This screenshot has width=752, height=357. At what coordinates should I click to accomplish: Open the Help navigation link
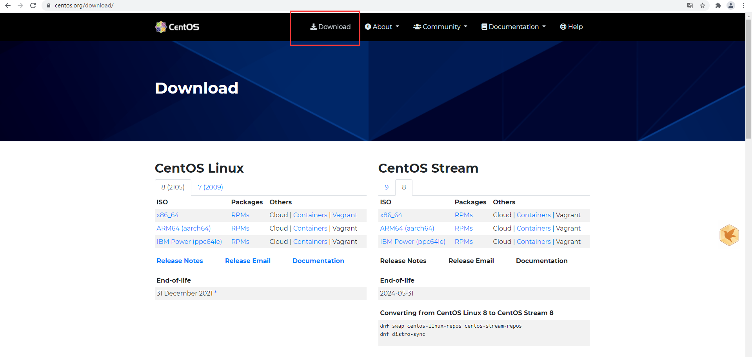point(571,27)
